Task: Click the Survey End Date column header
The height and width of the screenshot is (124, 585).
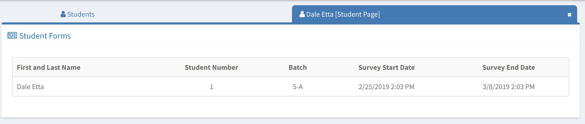Action: (509, 67)
